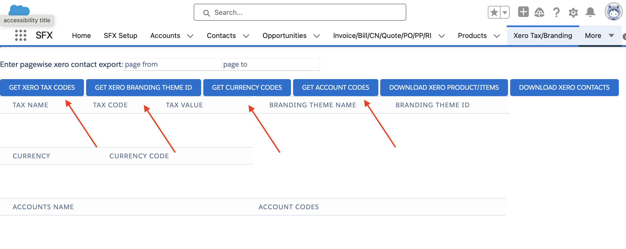This screenshot has width=626, height=249.
Task: Click the 'page to' input field
Action: click(271, 64)
